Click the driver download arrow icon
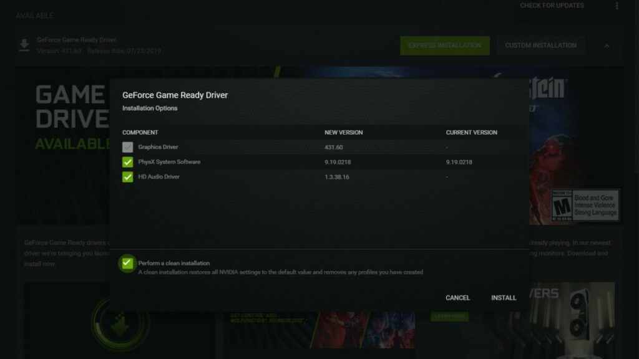Viewport: 639px width, 359px height. pos(24,45)
